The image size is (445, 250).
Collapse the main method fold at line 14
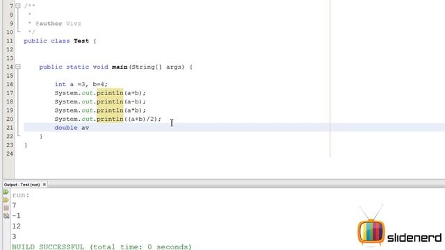18,67
